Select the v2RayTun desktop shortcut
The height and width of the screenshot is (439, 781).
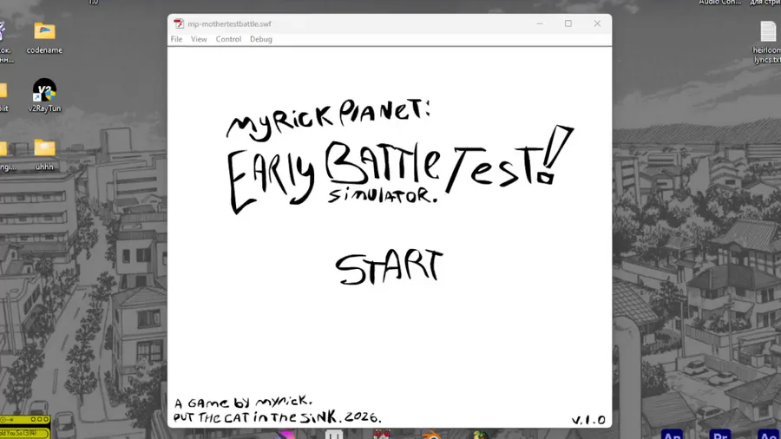click(x=44, y=95)
